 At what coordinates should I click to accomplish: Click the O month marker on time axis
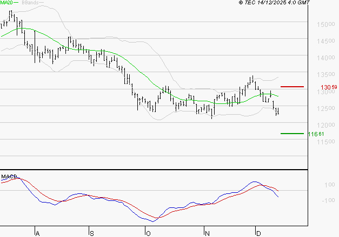point(148,233)
